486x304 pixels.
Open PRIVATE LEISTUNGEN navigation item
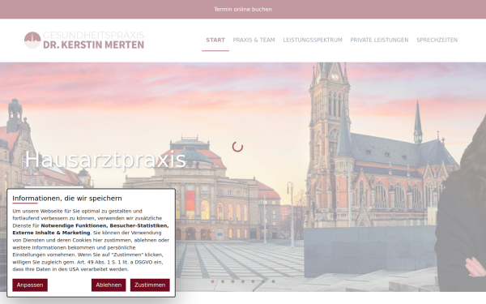tap(379, 40)
